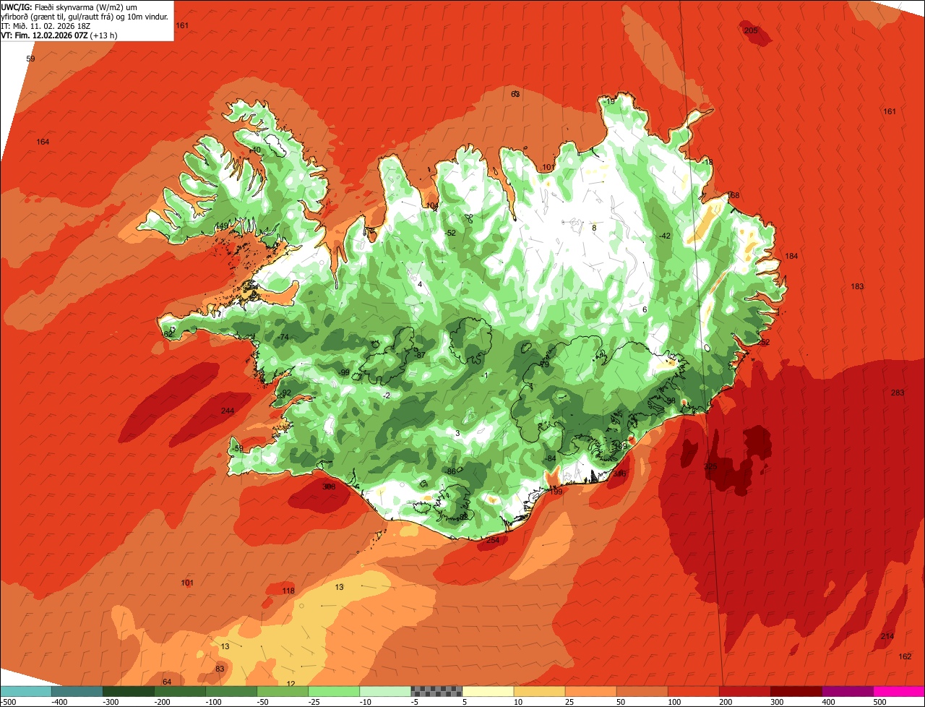Click the '-74' value in western Iceland
This screenshot has height=707, width=925.
pos(283,338)
